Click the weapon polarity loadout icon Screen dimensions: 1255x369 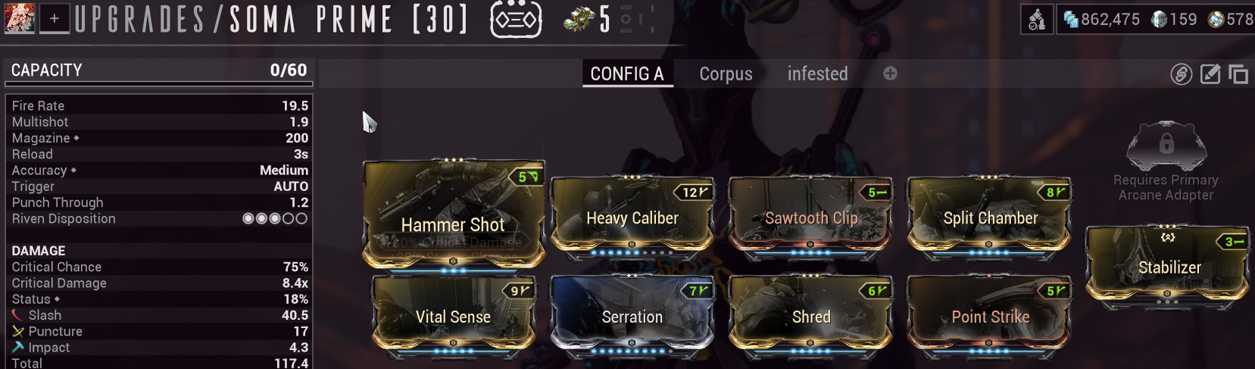tap(516, 20)
